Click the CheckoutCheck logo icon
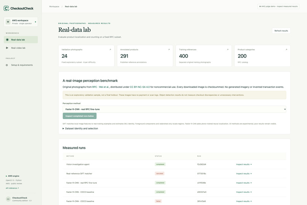The image size is (307, 205). coord(6,8)
